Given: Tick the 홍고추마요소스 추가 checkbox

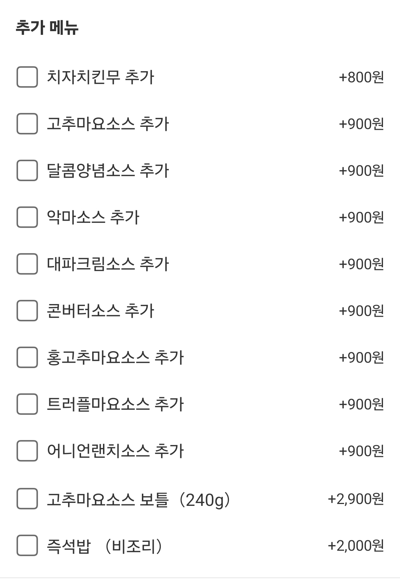Looking at the screenshot, I should click(27, 358).
